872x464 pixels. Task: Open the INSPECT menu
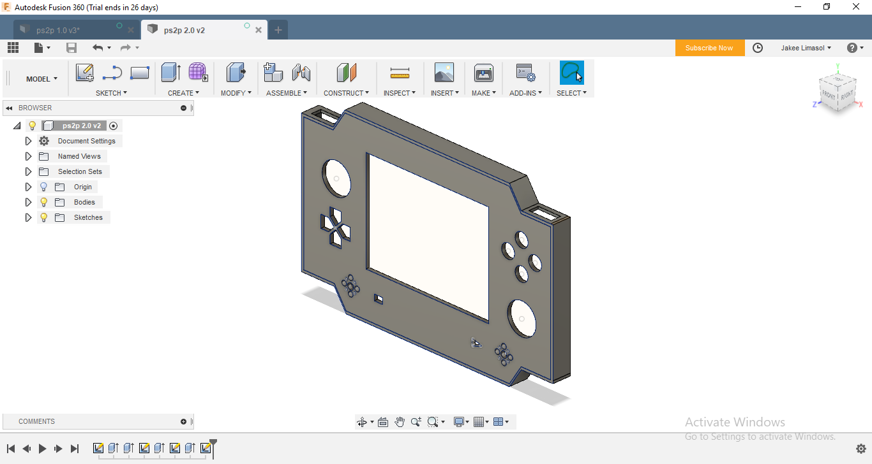pyautogui.click(x=400, y=93)
